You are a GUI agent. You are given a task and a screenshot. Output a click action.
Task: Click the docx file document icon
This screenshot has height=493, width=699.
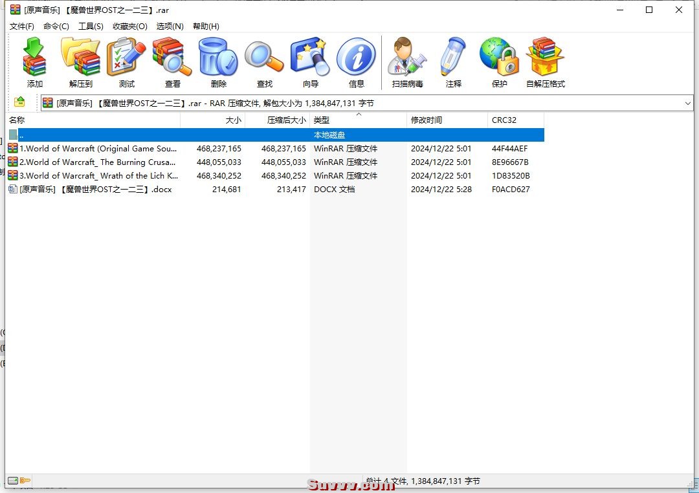(13, 189)
